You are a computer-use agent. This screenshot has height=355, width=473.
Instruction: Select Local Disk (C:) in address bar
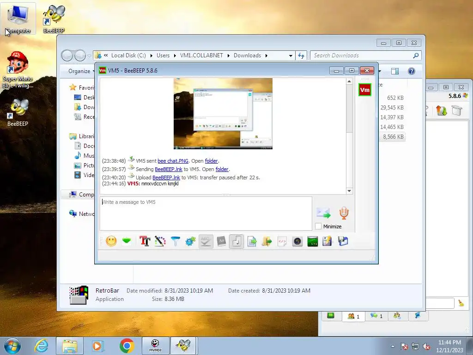tap(128, 55)
